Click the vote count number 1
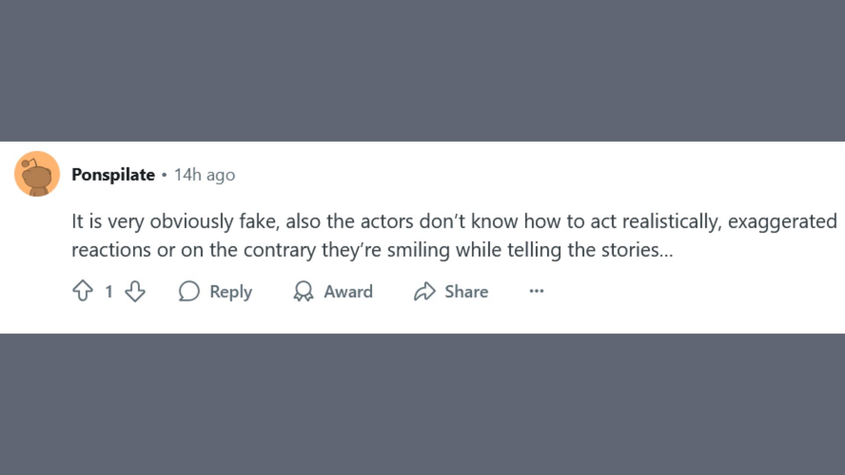 pos(109,292)
